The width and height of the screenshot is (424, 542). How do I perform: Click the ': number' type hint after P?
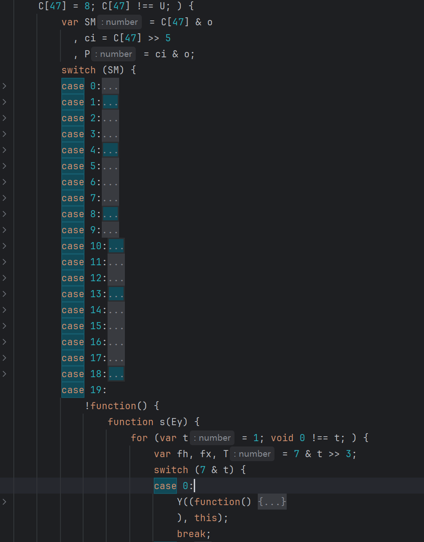point(114,54)
